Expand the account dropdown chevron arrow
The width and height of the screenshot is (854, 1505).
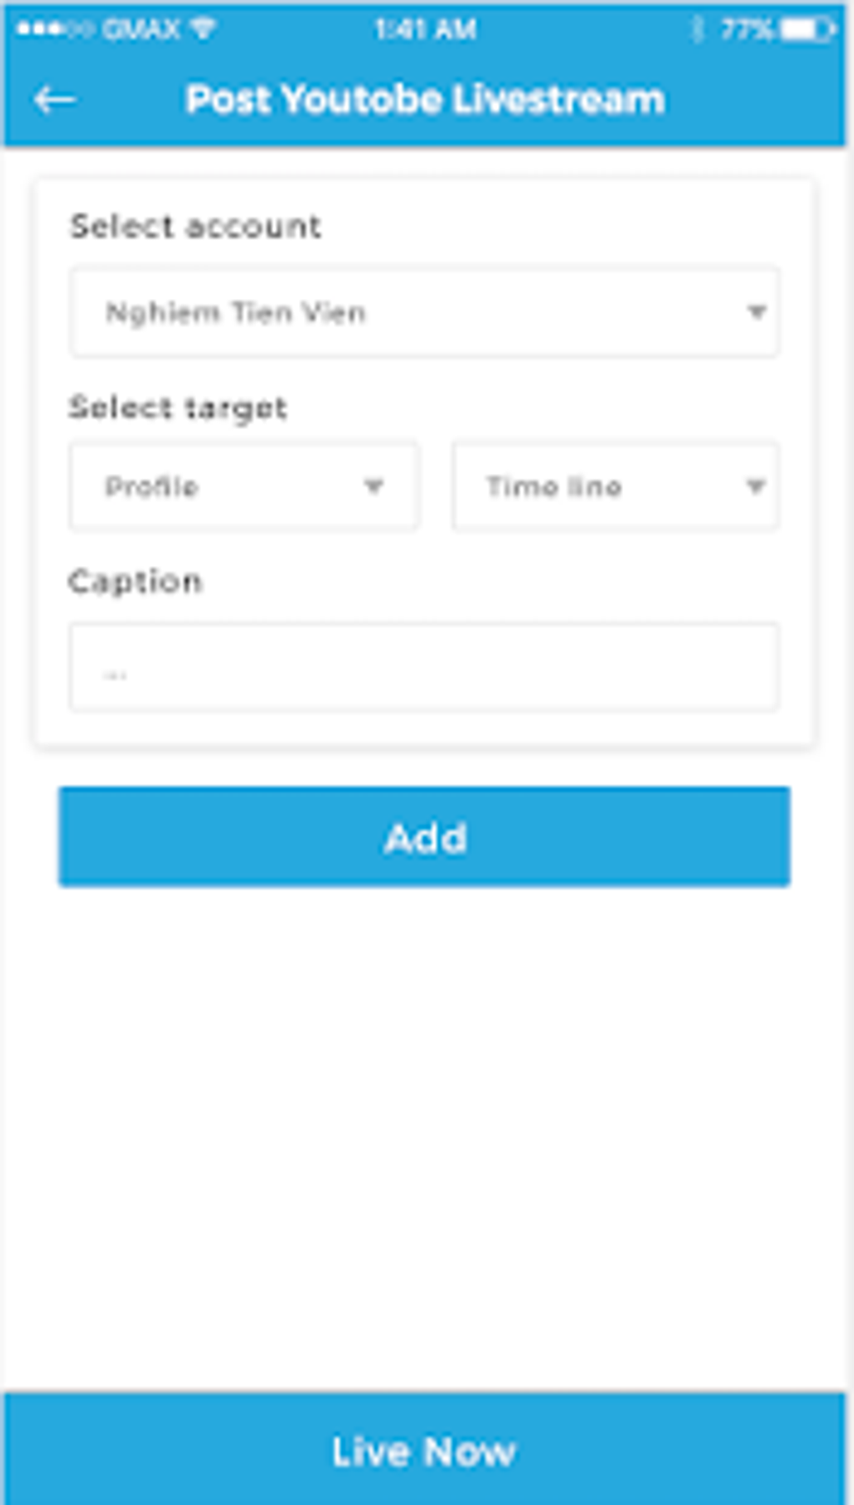755,312
